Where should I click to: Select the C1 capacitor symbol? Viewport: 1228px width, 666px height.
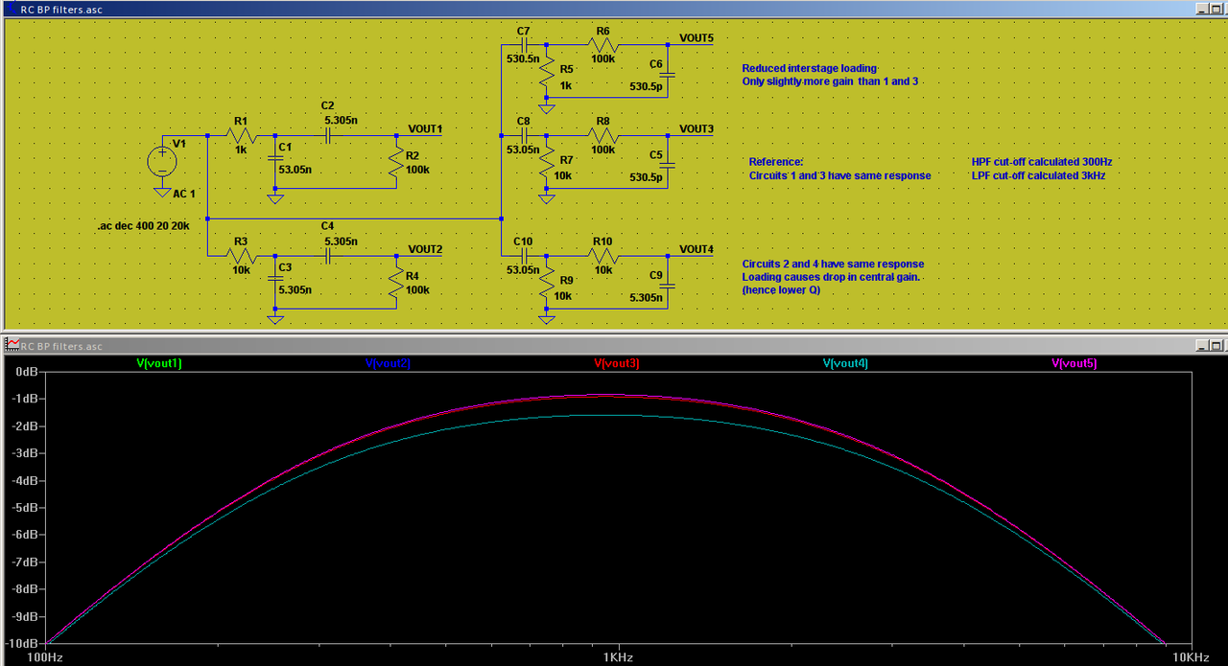[275, 157]
